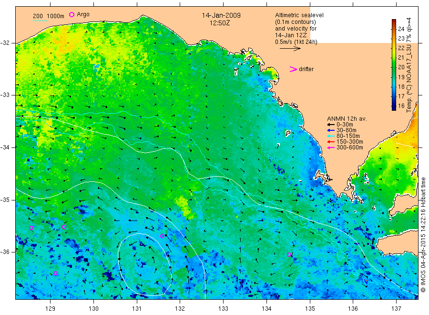Click the longitude axis label 132
429x315 pixels.
[180, 309]
